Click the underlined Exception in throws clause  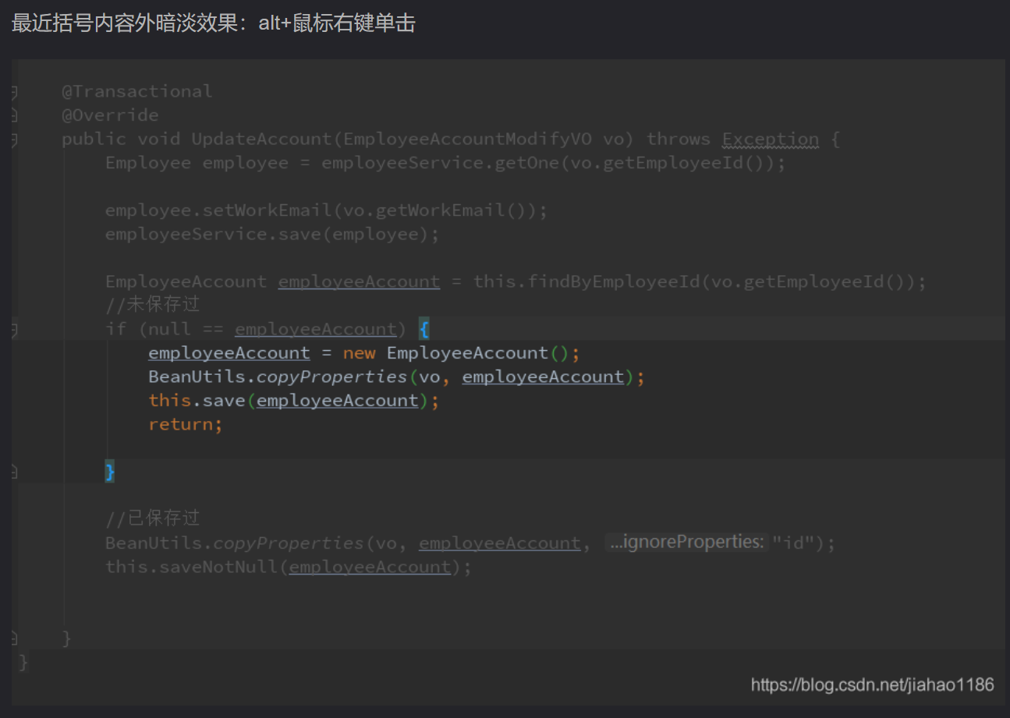point(770,140)
